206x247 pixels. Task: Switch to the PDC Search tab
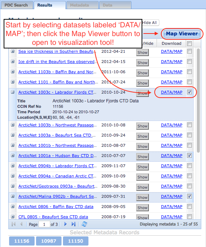16,5
